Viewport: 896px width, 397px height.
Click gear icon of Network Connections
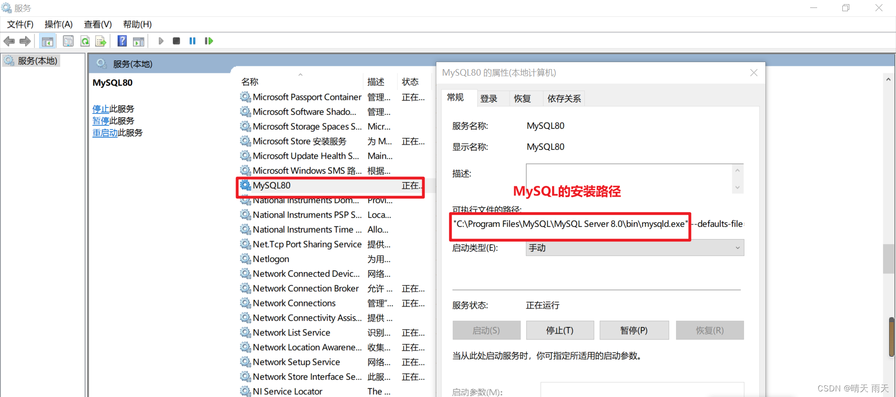(245, 303)
